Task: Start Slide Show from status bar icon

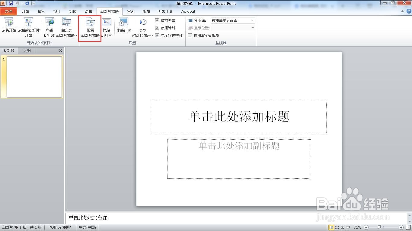Action: pos(348,227)
